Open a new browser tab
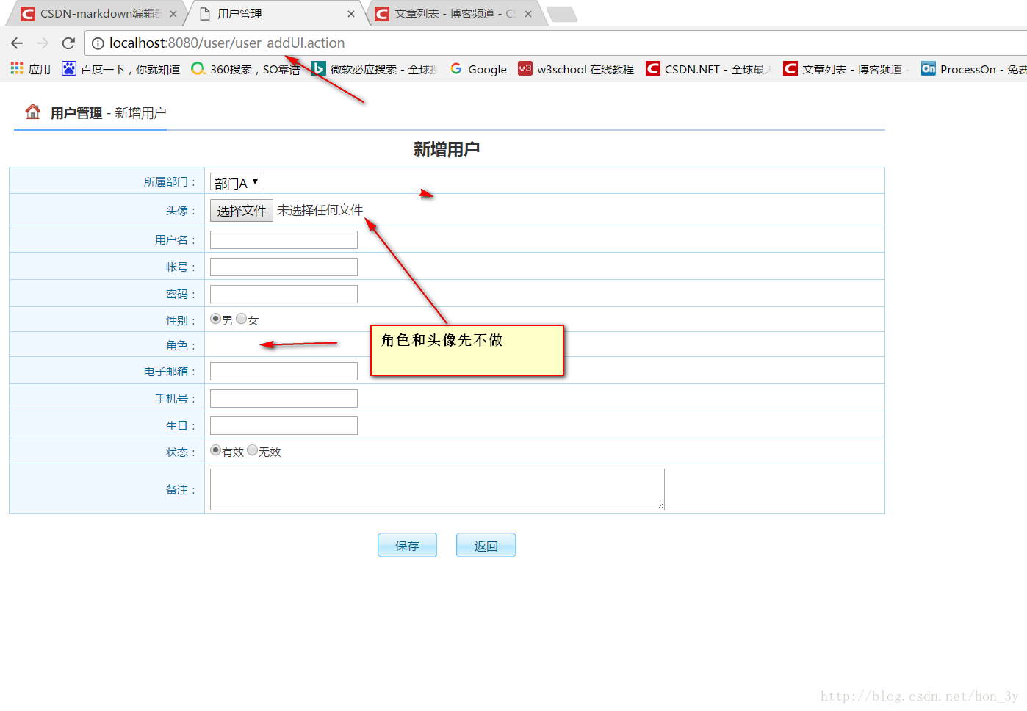This screenshot has width=1027, height=711. point(562,14)
